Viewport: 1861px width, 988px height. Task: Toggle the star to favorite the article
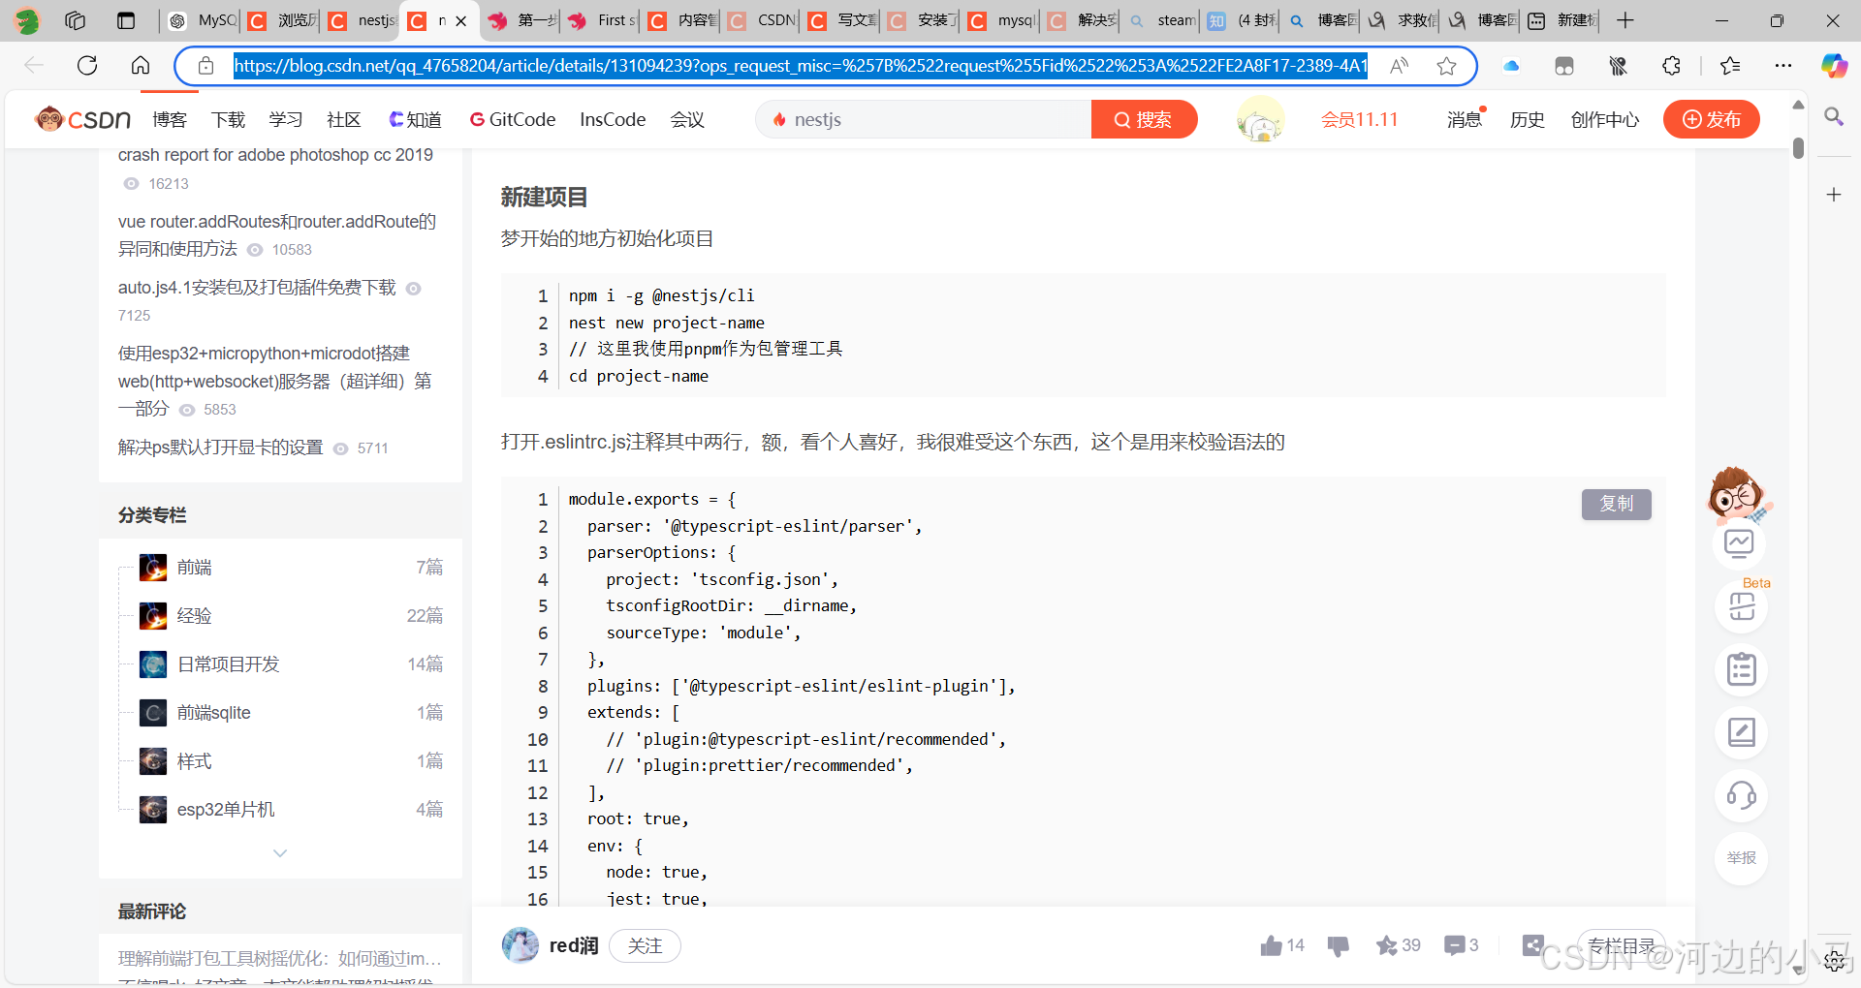[x=1386, y=945]
